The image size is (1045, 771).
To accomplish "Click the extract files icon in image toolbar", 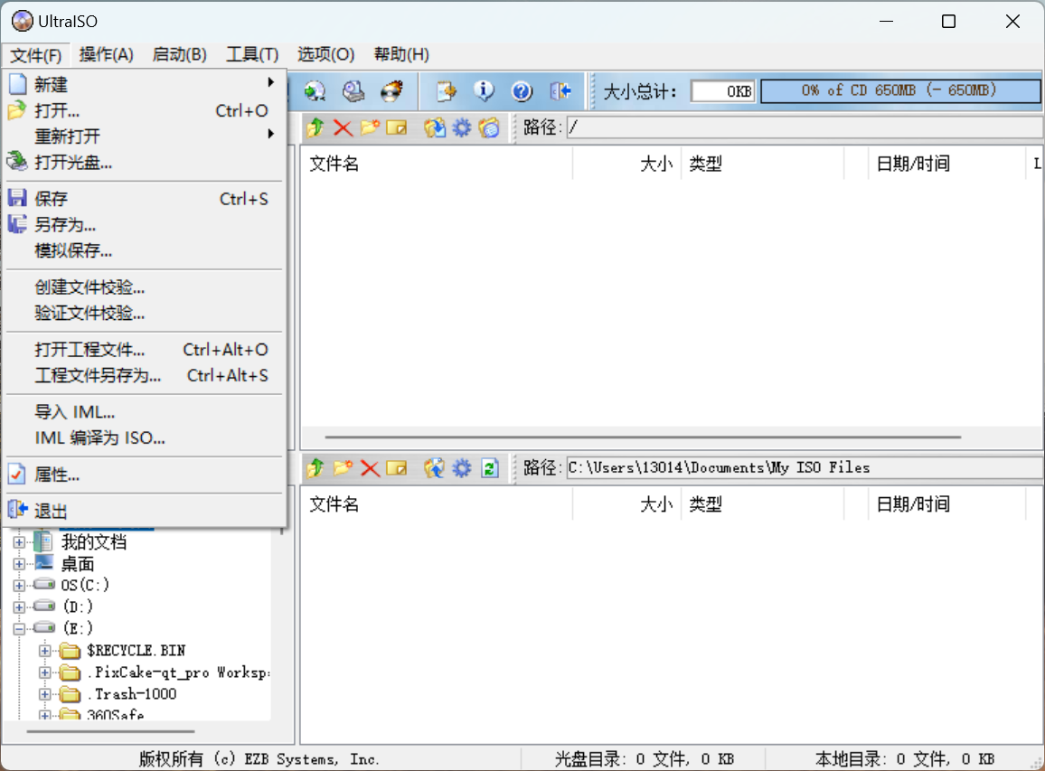I will [x=435, y=127].
